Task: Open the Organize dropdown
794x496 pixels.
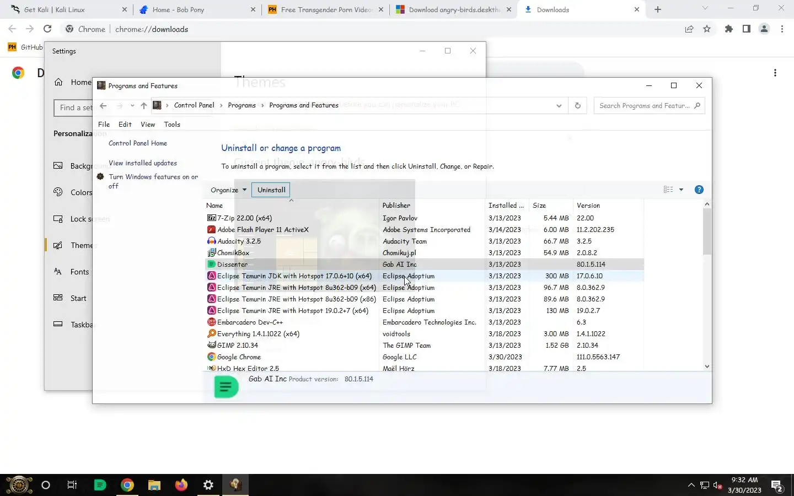Action: [x=228, y=190]
